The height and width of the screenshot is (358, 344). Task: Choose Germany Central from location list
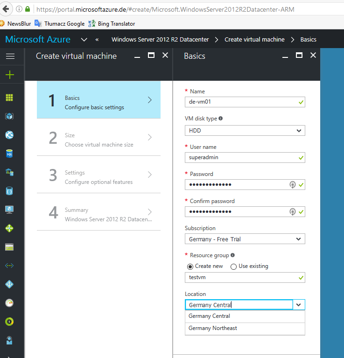click(245, 316)
